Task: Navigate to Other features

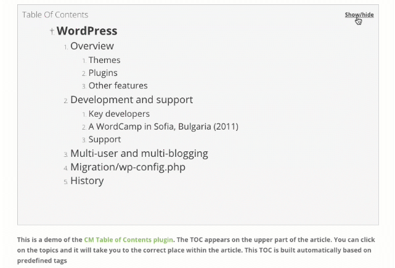Action: [x=118, y=86]
